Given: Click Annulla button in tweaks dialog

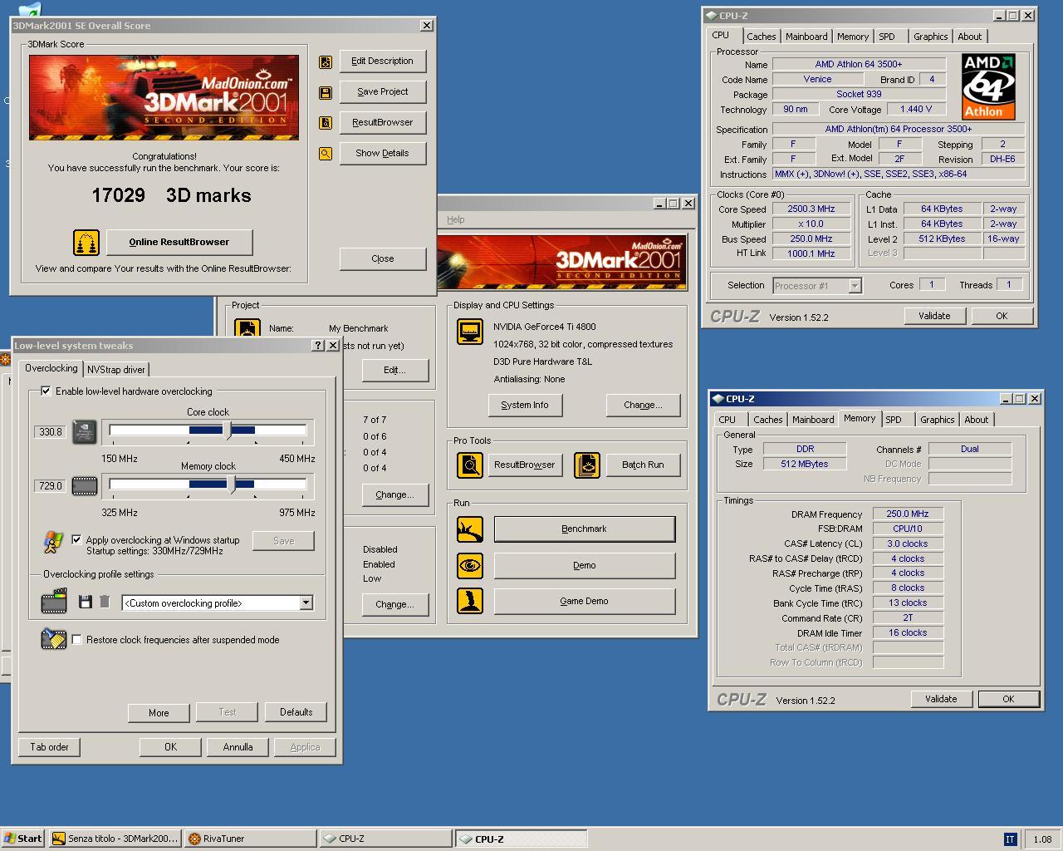Looking at the screenshot, I should click(x=238, y=747).
